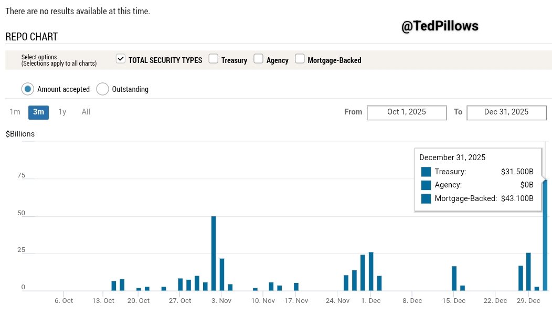Open the From date field

pos(407,112)
